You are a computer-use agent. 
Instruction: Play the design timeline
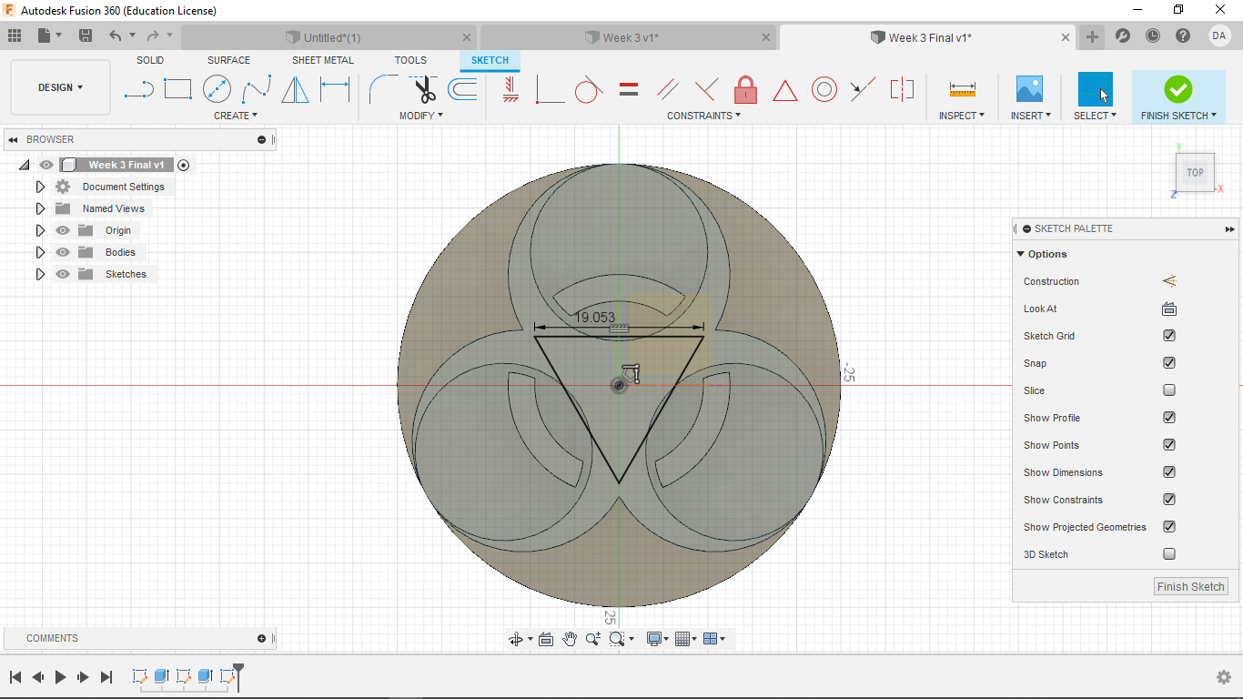[61, 676]
